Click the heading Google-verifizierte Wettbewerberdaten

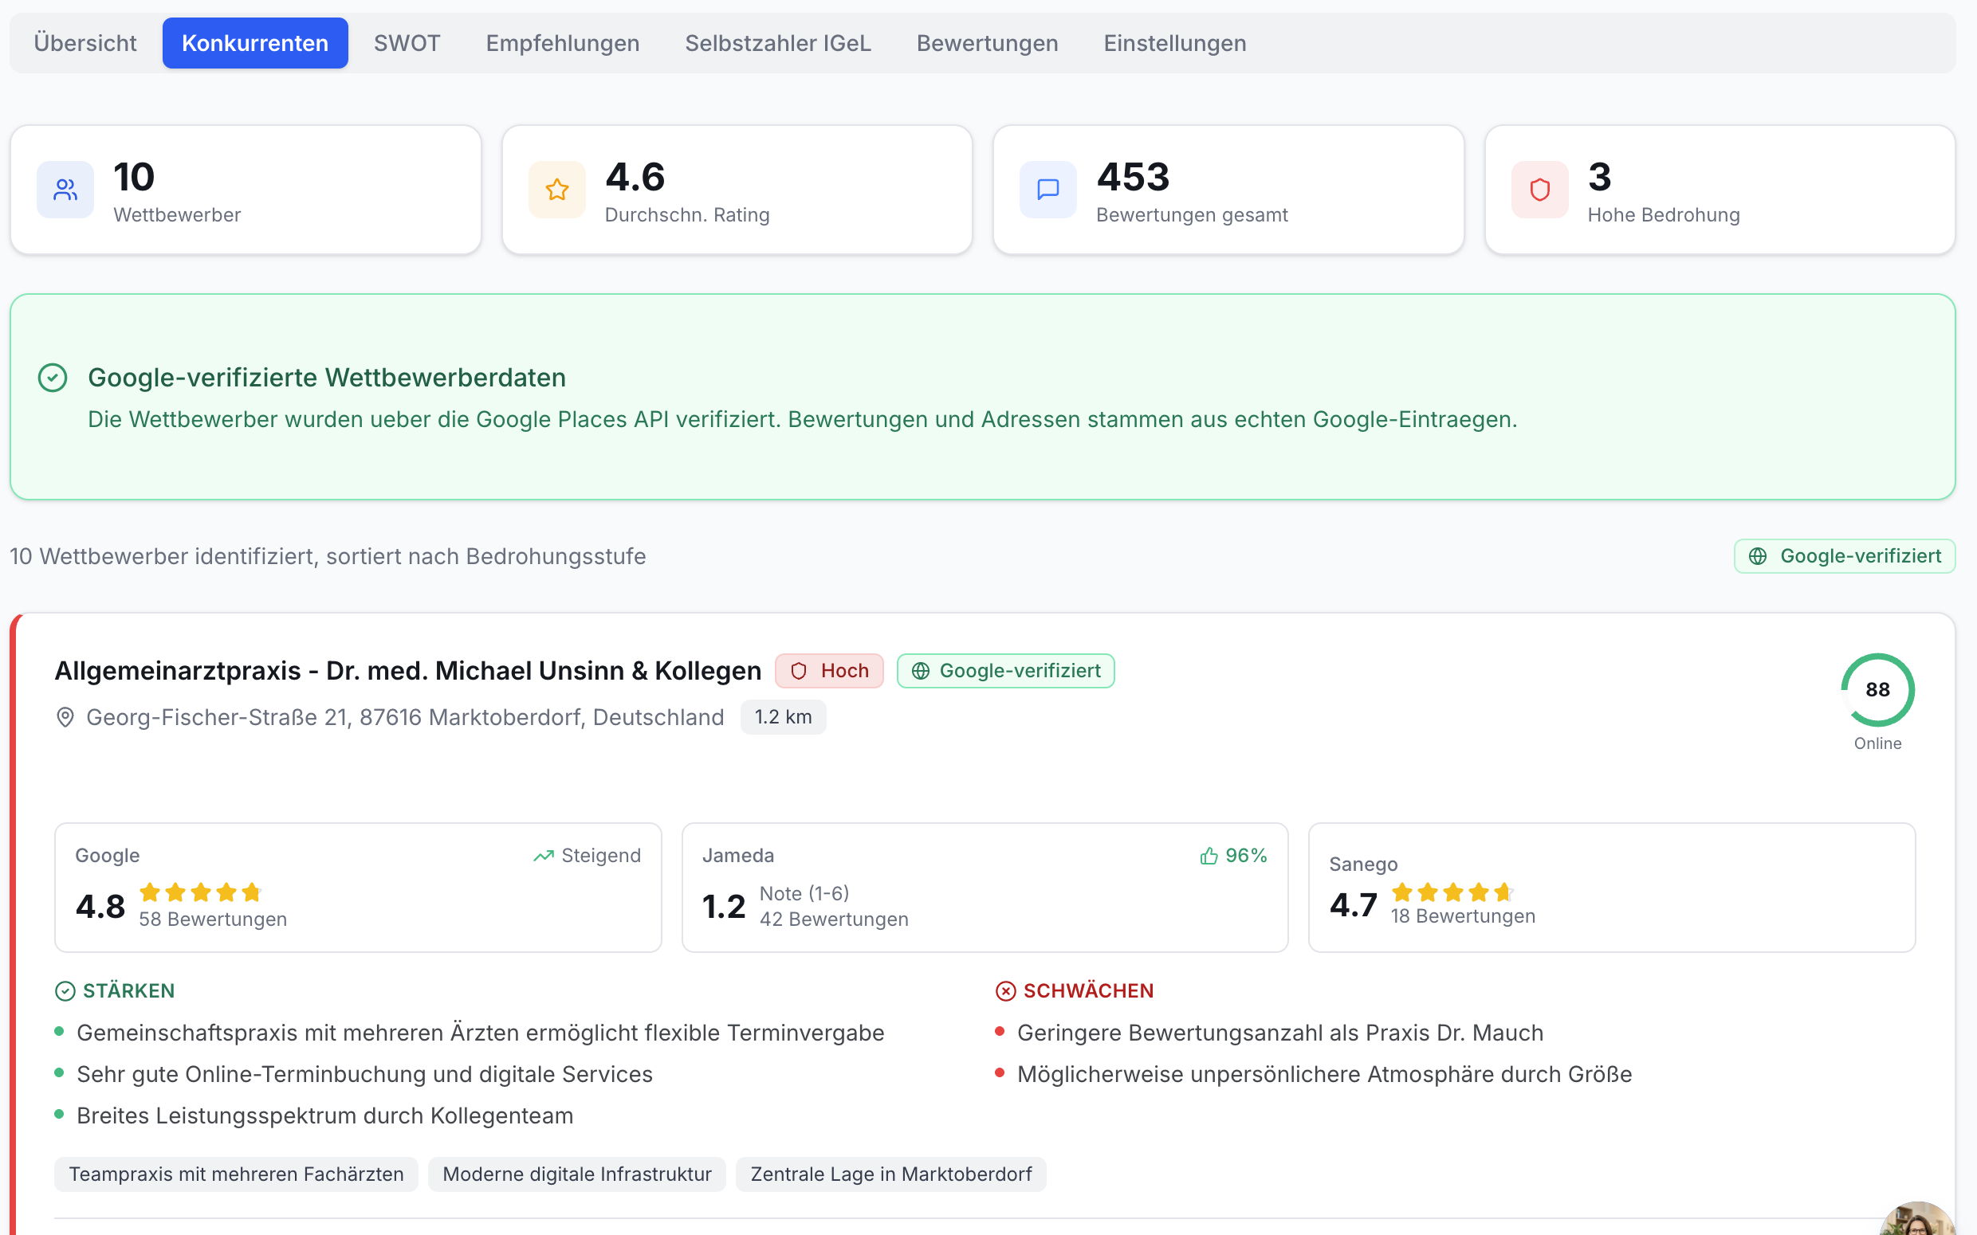327,378
